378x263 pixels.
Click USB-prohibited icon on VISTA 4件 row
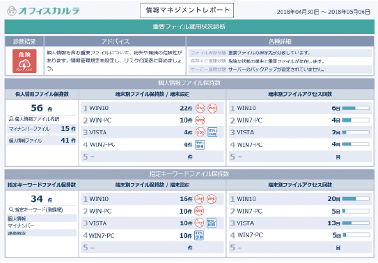(200, 132)
